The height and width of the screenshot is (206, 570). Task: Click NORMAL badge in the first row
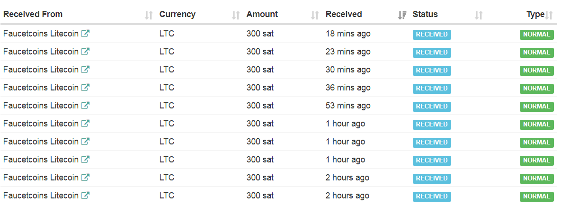click(537, 34)
